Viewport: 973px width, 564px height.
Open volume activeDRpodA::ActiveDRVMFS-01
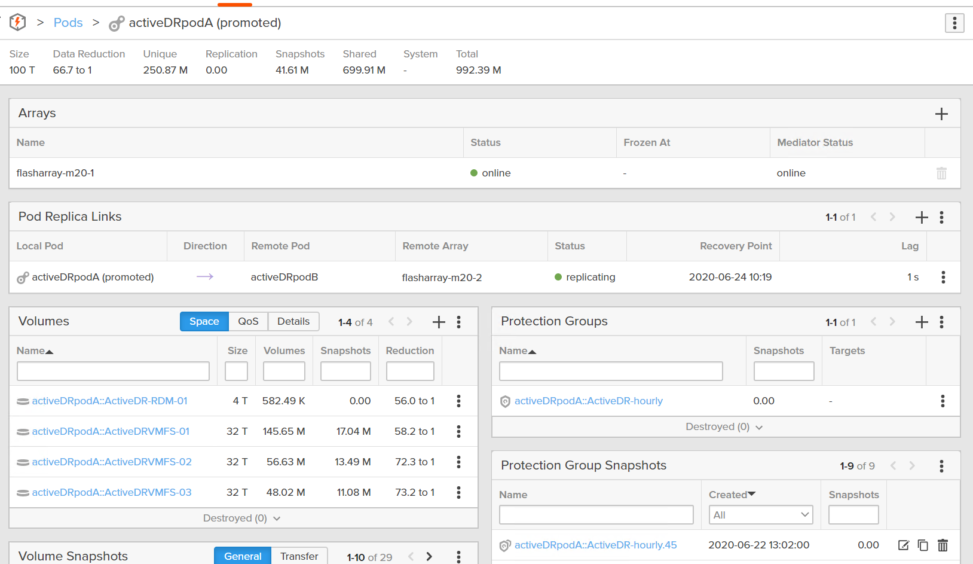111,431
